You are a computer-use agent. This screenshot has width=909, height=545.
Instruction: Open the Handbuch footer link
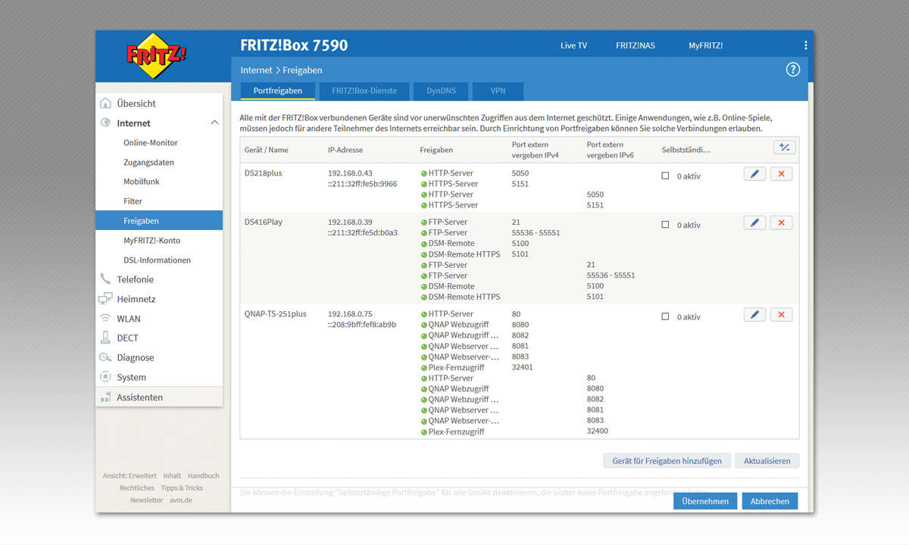(x=204, y=475)
